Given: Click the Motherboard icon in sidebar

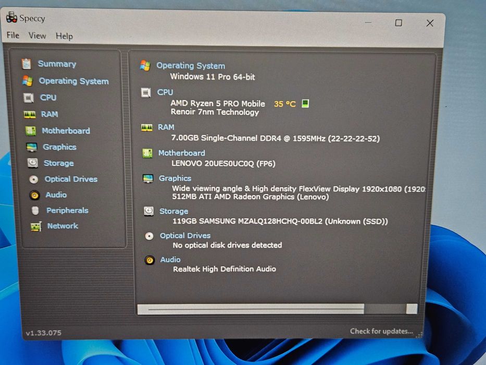Looking at the screenshot, I should [31, 131].
